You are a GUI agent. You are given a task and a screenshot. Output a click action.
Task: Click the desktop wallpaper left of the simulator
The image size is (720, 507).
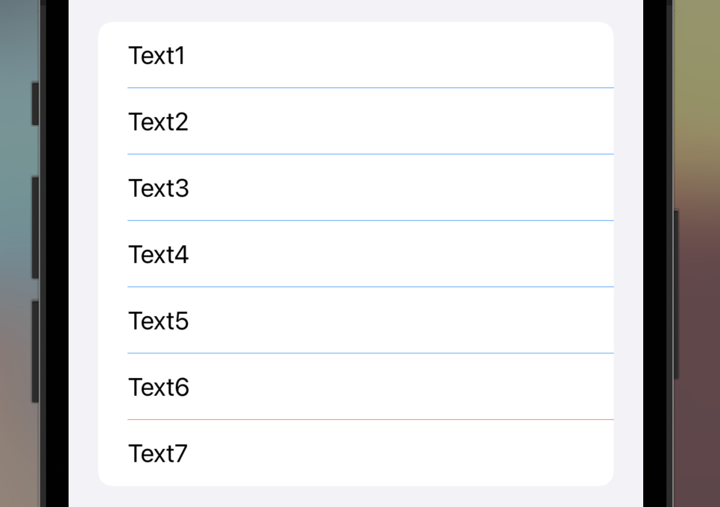pos(16,253)
